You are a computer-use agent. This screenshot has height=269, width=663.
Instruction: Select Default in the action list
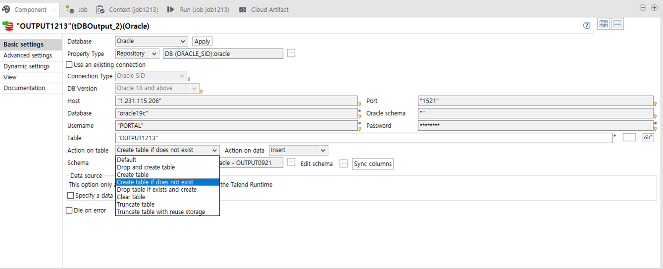[167, 160]
